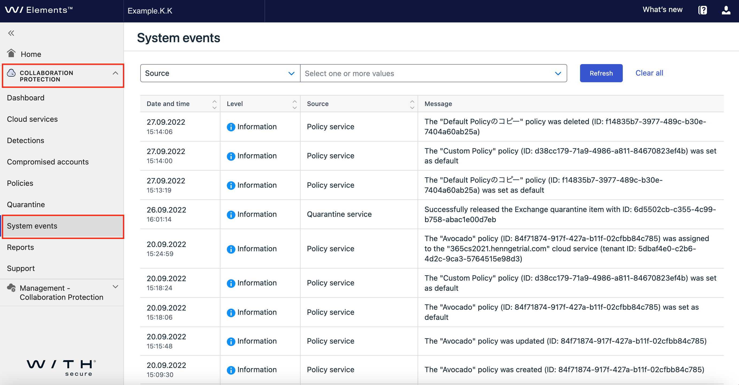Open Detections page

coord(26,140)
